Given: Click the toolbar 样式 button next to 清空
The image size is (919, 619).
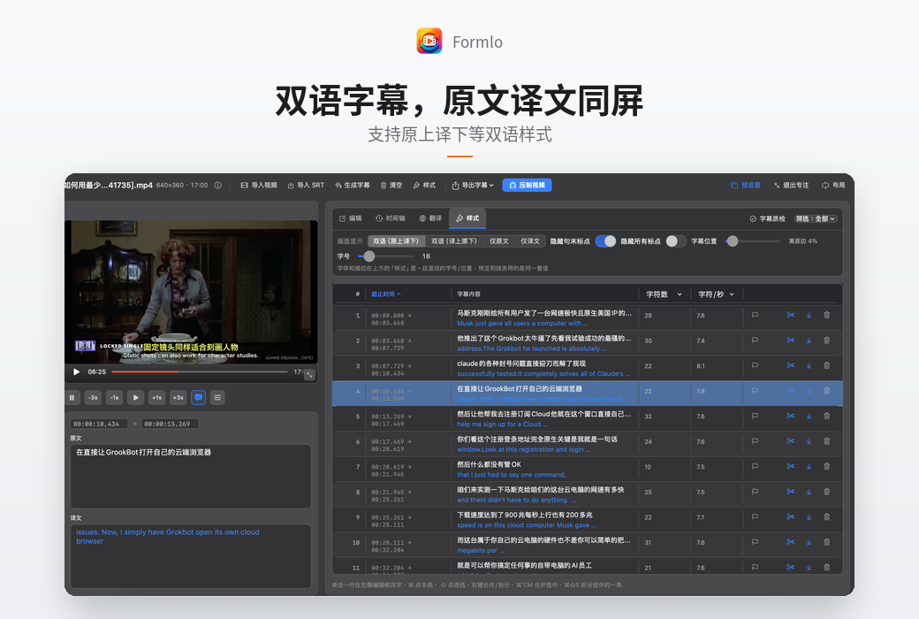Looking at the screenshot, I should [424, 186].
